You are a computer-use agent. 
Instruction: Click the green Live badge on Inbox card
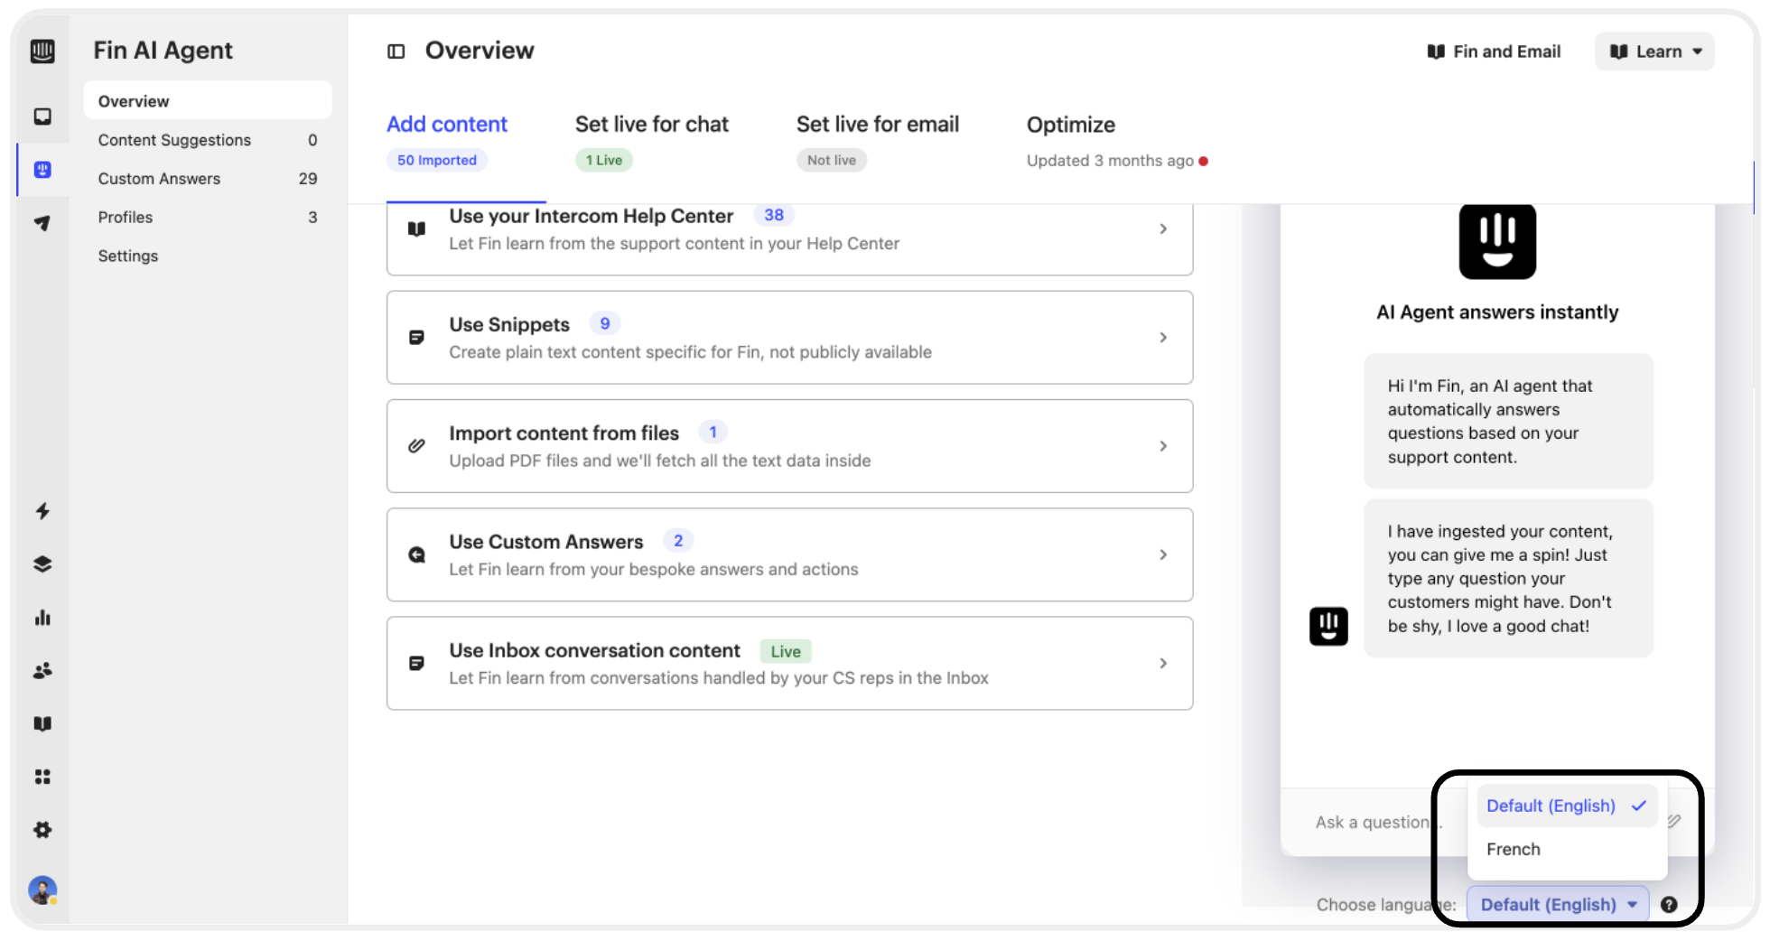click(786, 652)
